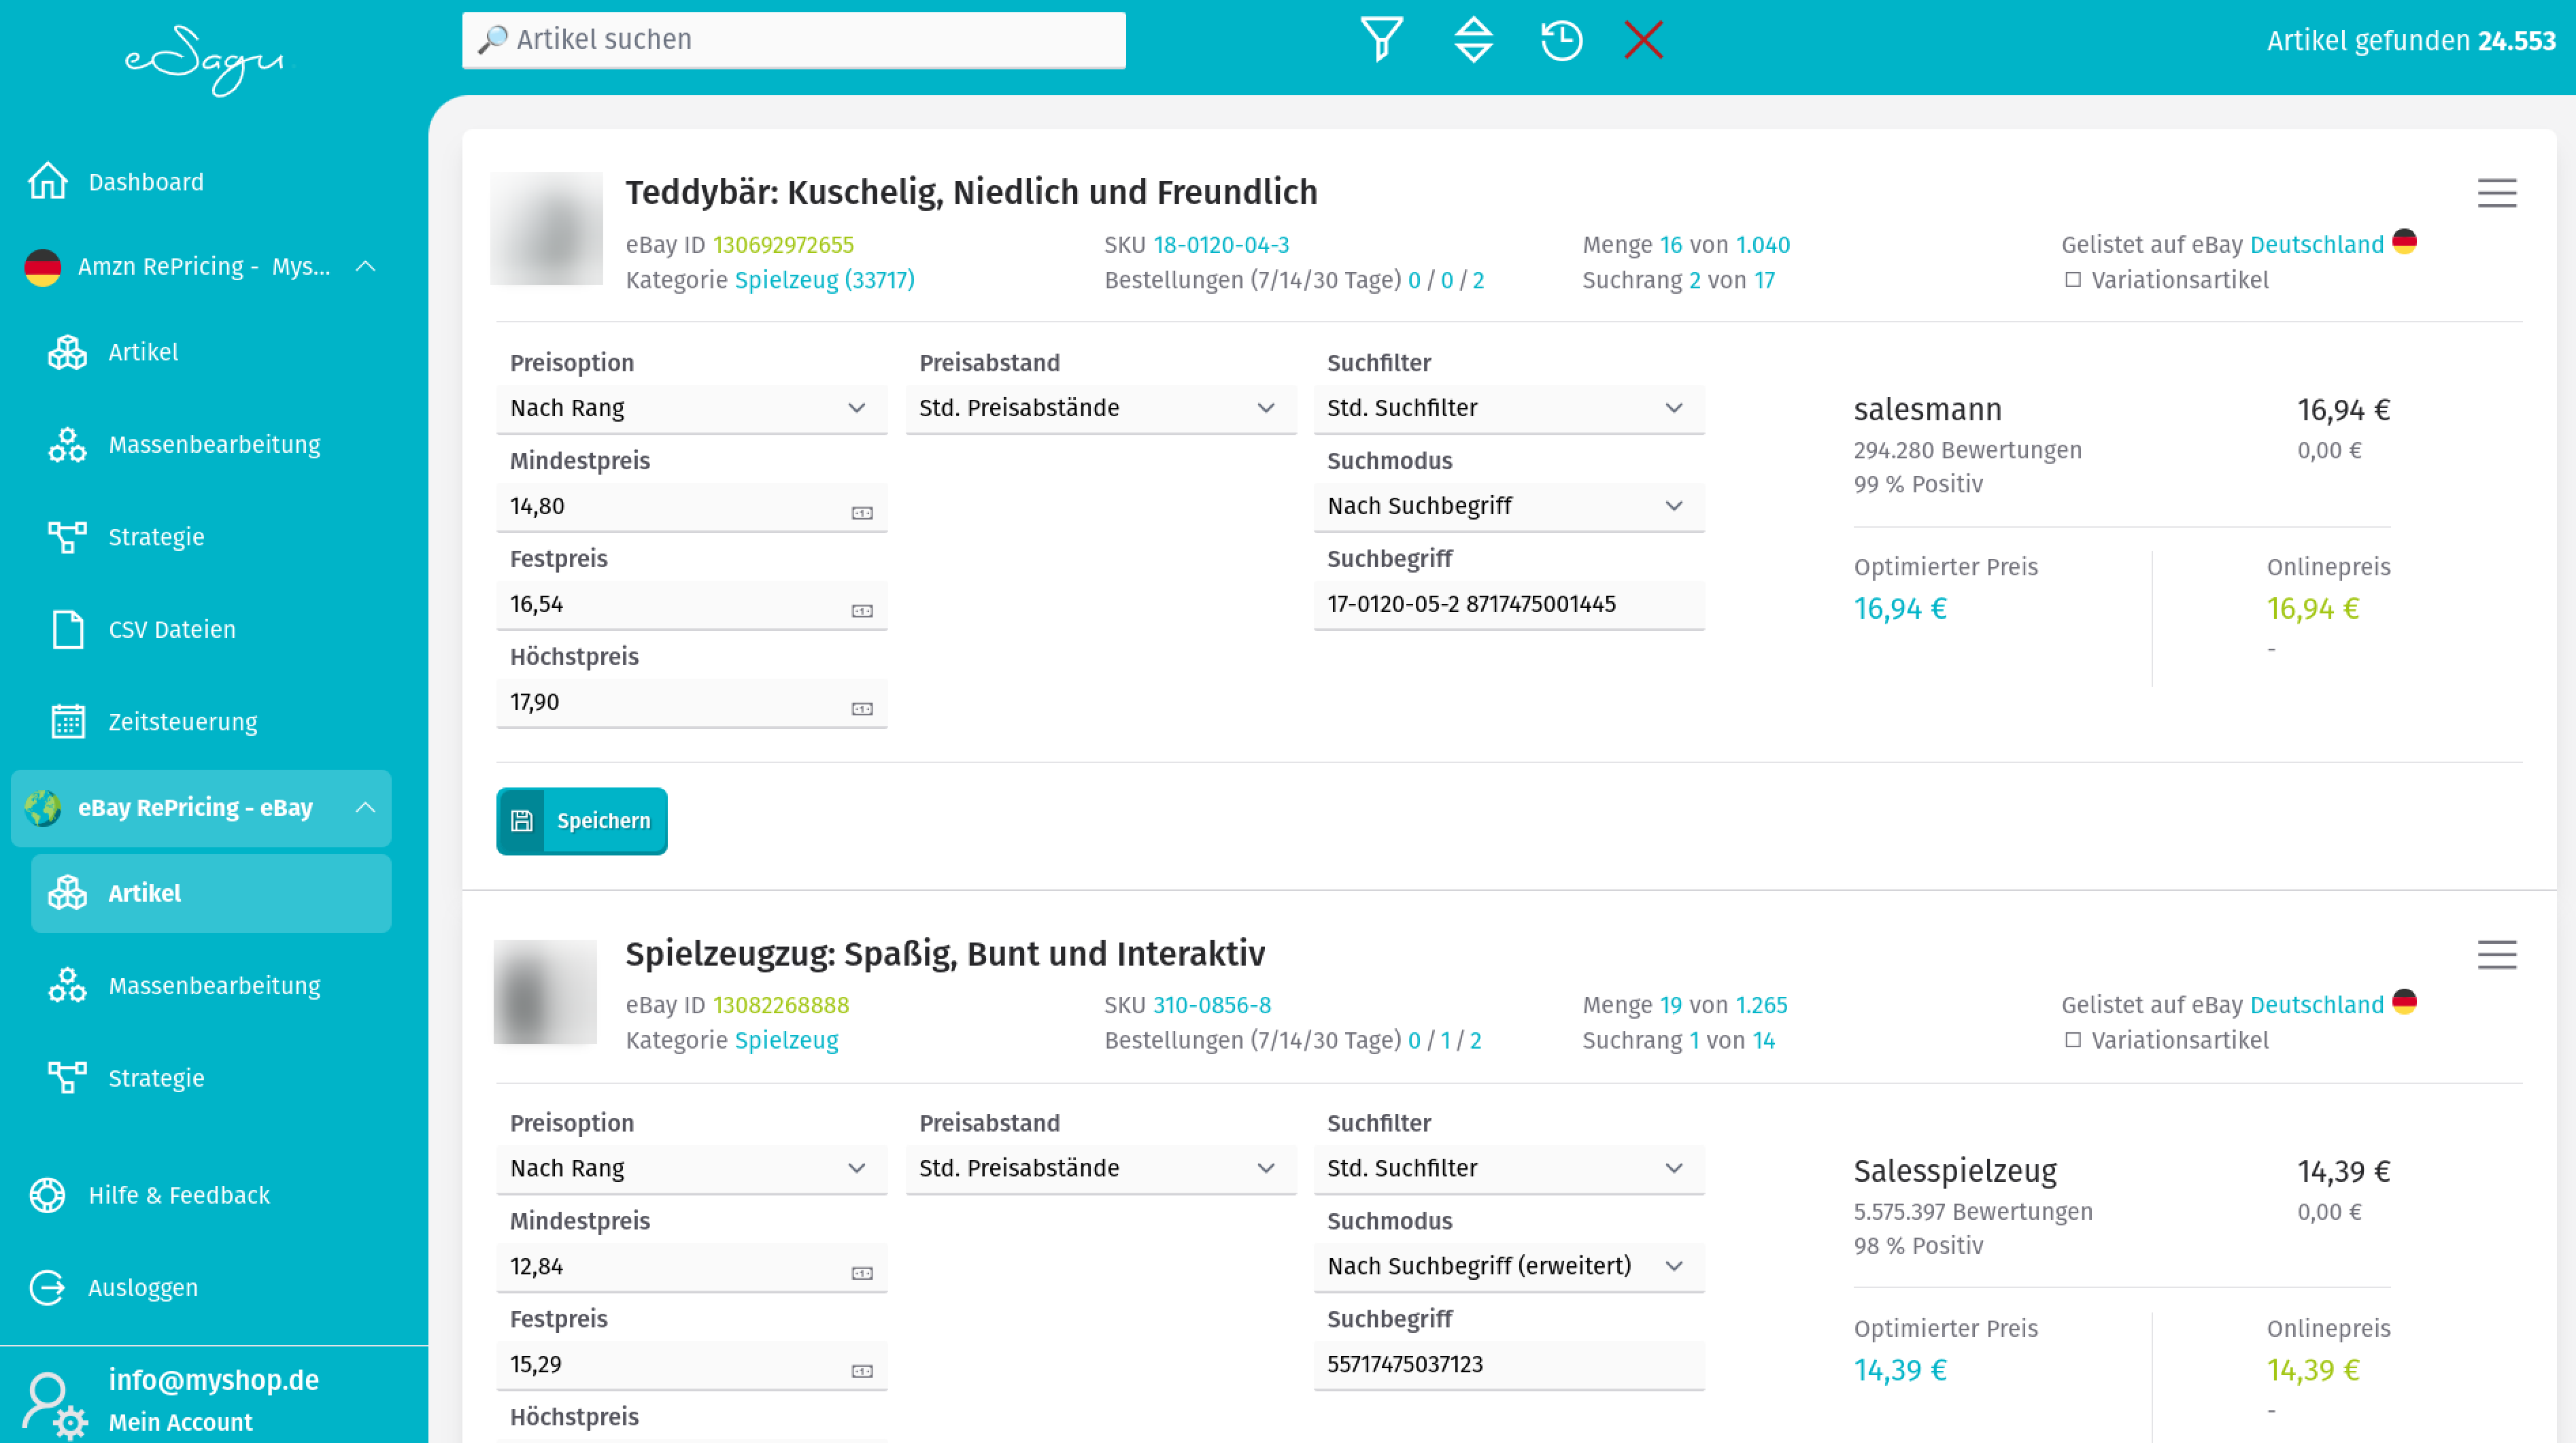Open Hilfe & Feedback

coord(150,1195)
